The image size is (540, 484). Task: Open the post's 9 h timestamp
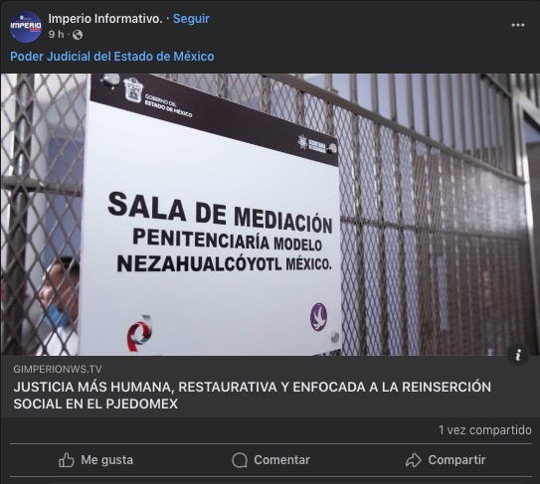pos(56,35)
